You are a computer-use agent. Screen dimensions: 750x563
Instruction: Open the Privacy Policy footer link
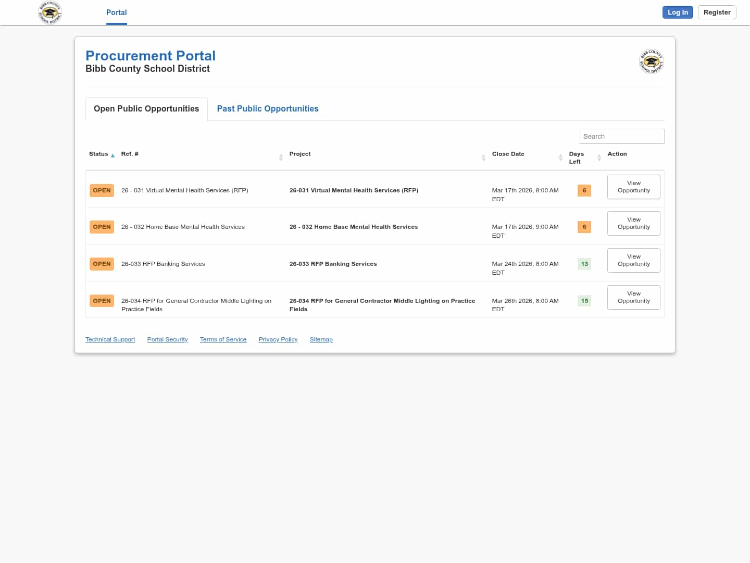click(x=278, y=340)
